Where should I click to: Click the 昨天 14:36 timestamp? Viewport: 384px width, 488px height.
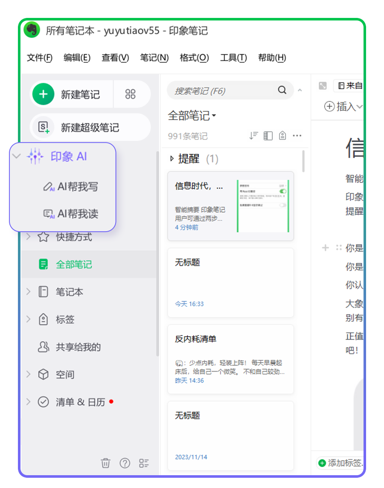(189, 381)
